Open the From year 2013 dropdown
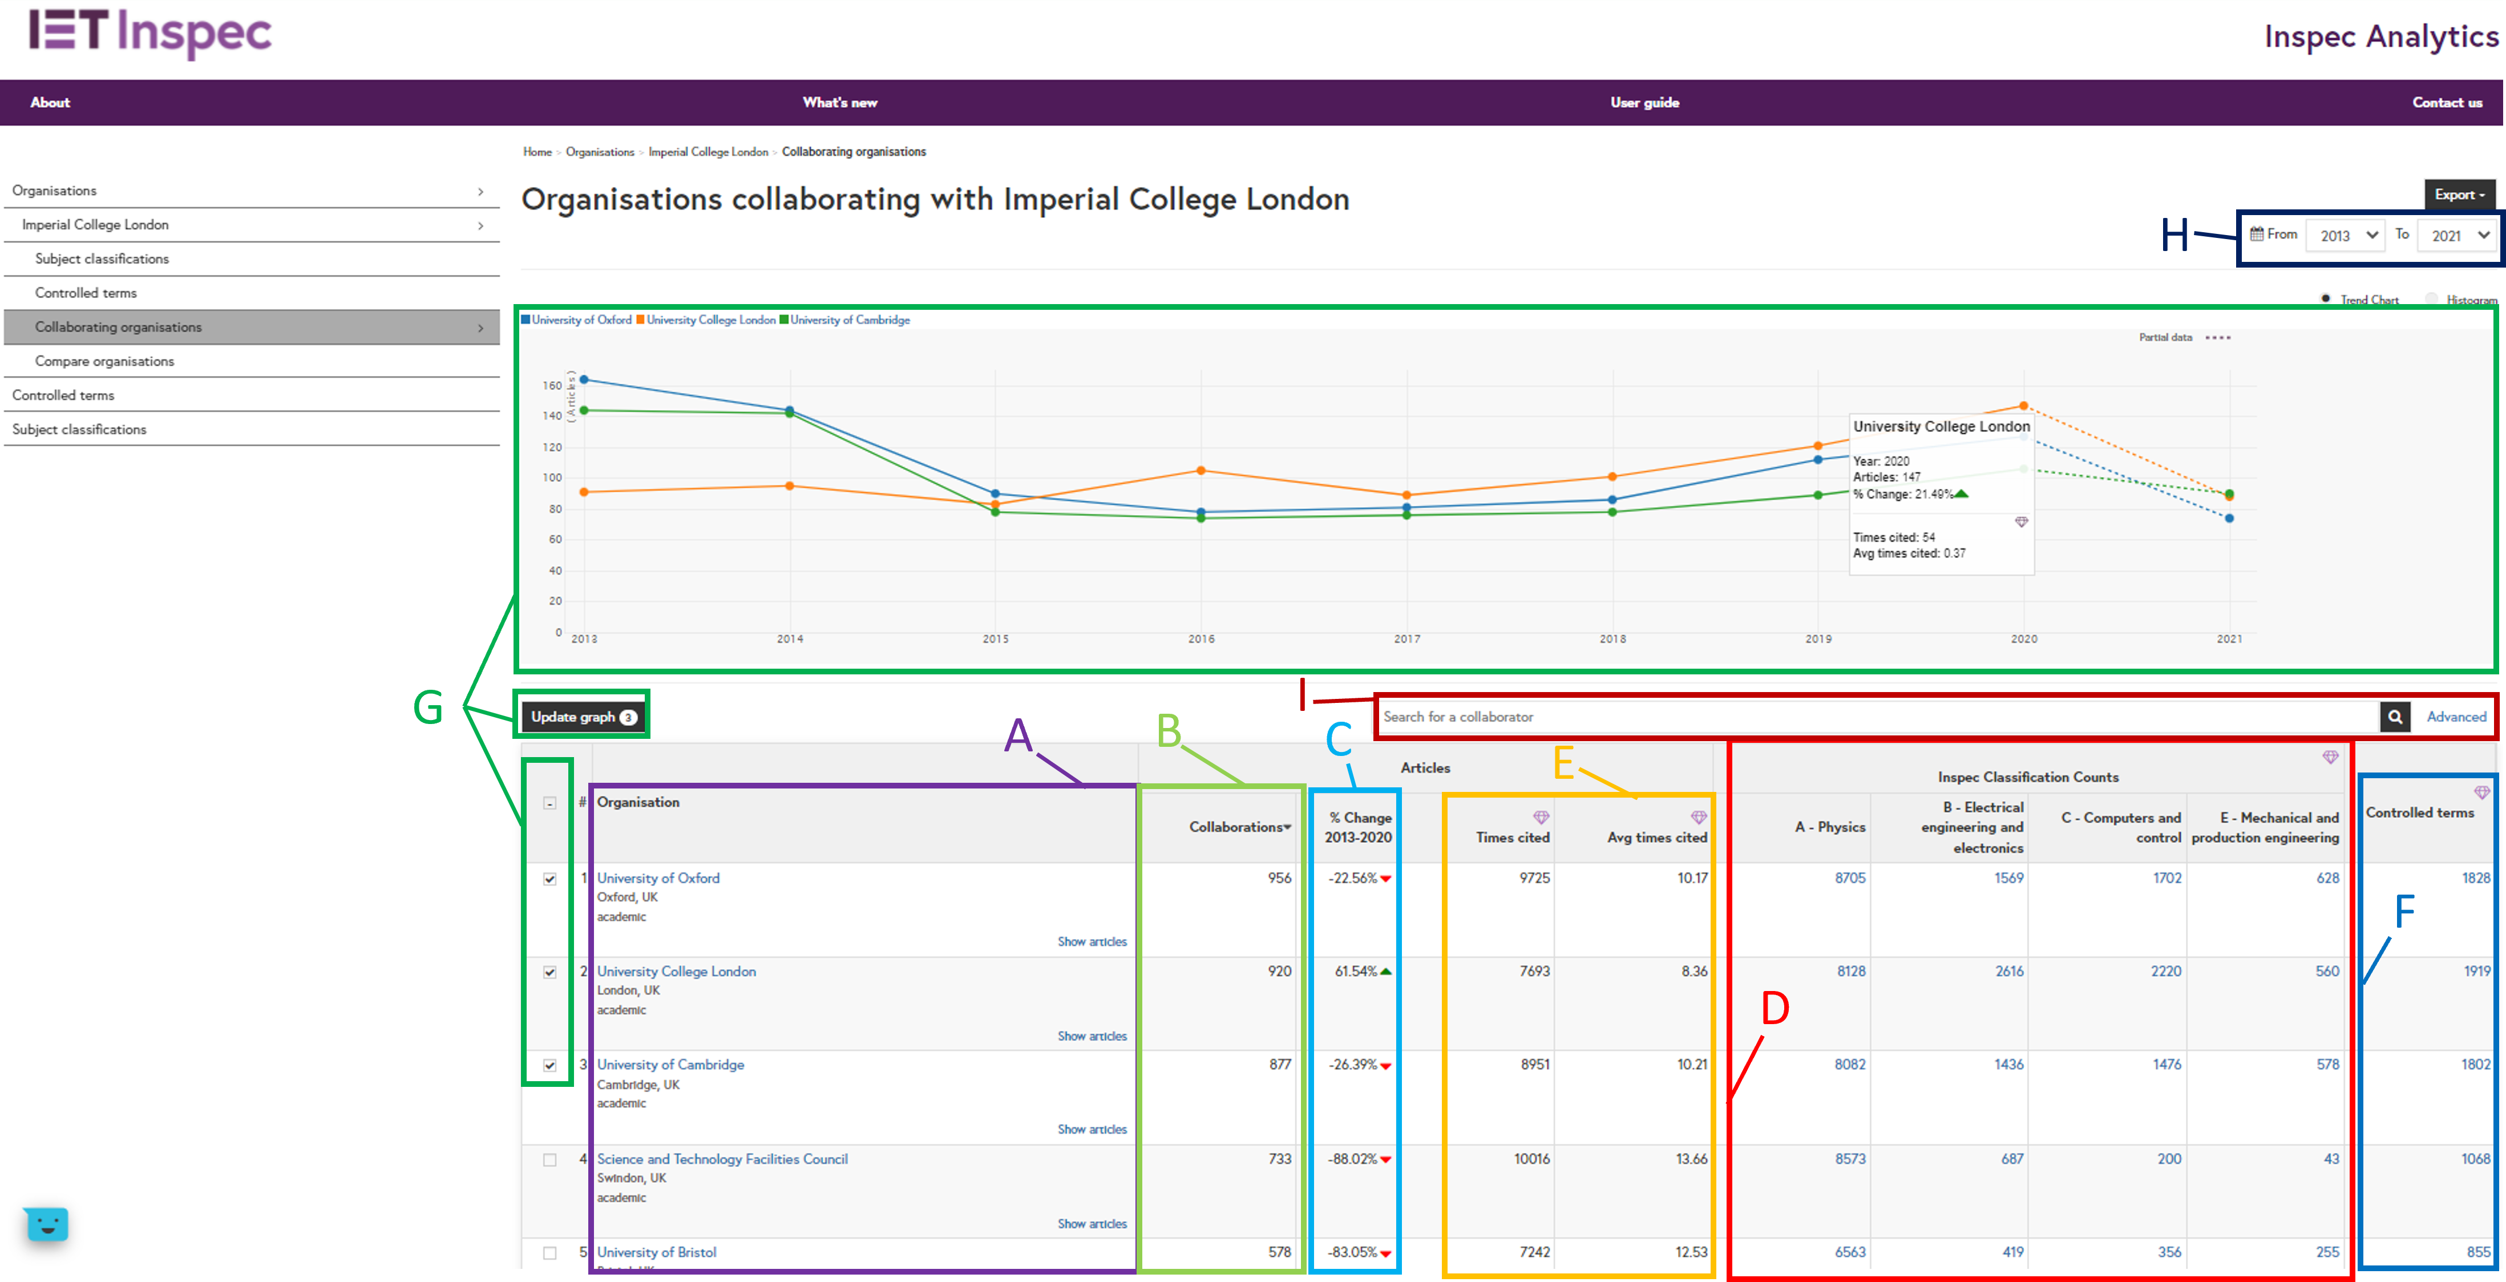 tap(2345, 236)
